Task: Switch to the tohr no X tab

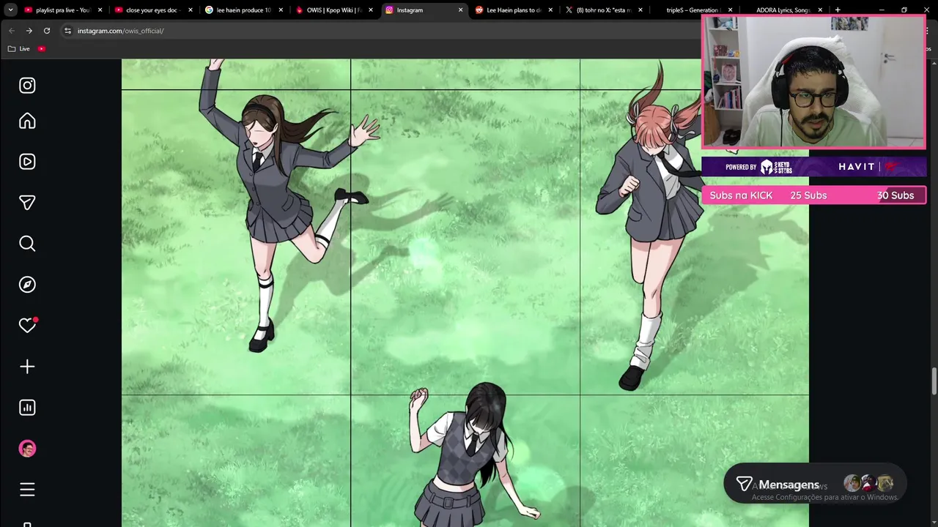Action: (604, 10)
